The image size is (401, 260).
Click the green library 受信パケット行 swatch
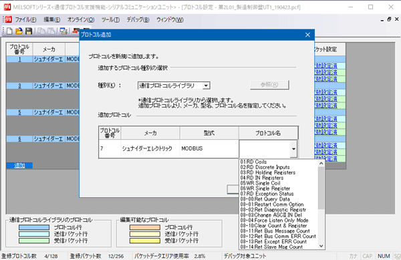[34, 241]
